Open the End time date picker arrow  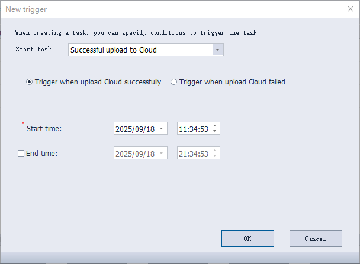[x=162, y=154]
